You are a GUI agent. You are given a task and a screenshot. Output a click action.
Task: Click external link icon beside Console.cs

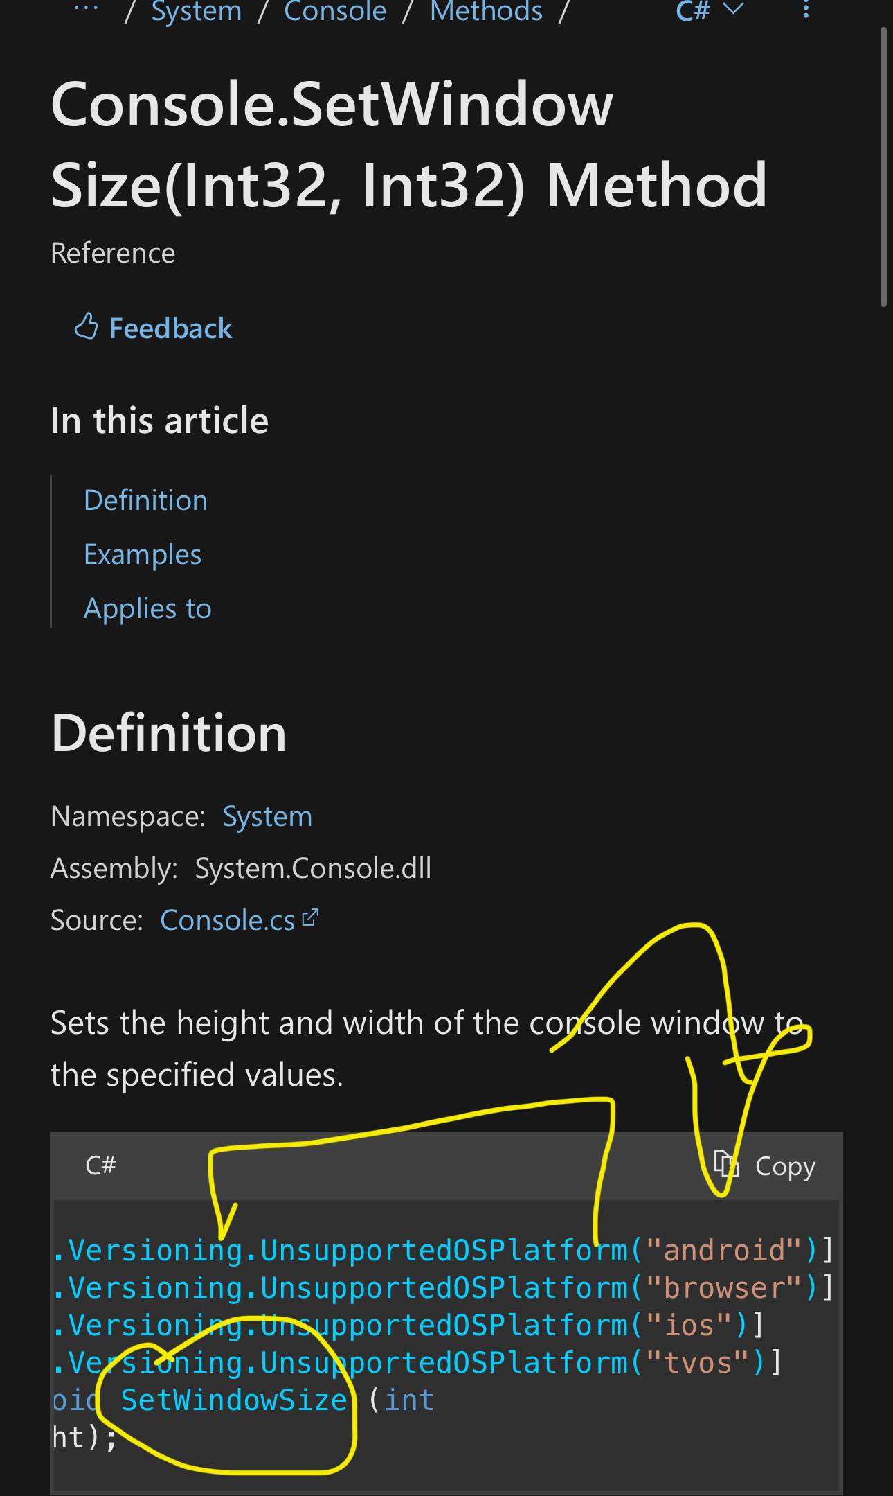click(x=311, y=917)
